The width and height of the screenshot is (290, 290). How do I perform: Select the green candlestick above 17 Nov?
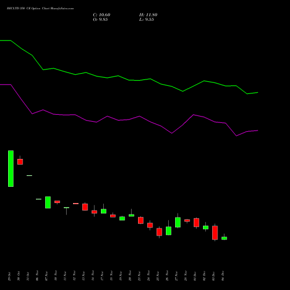104,211
